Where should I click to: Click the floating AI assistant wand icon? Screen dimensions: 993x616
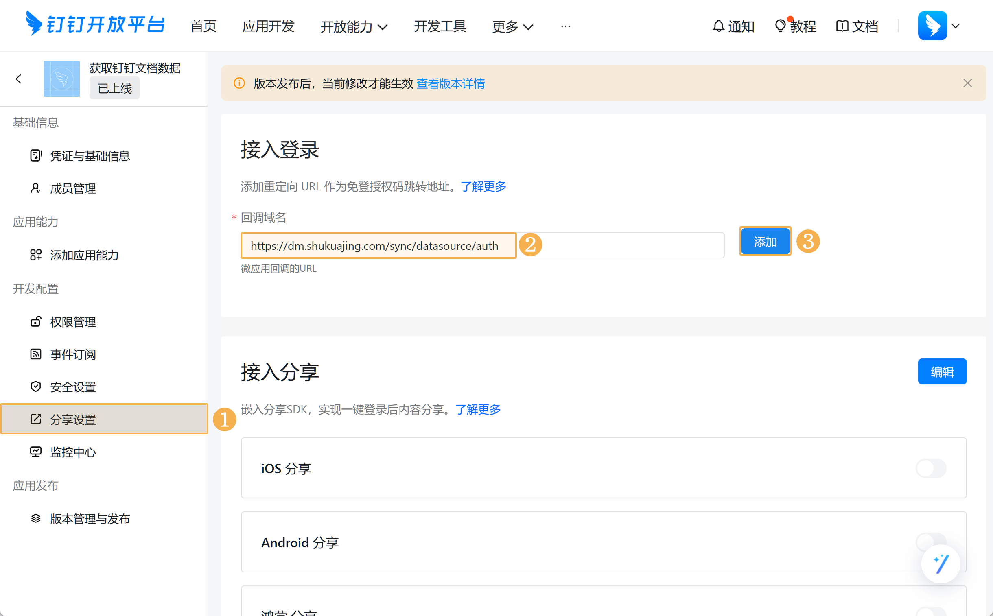coord(941,564)
